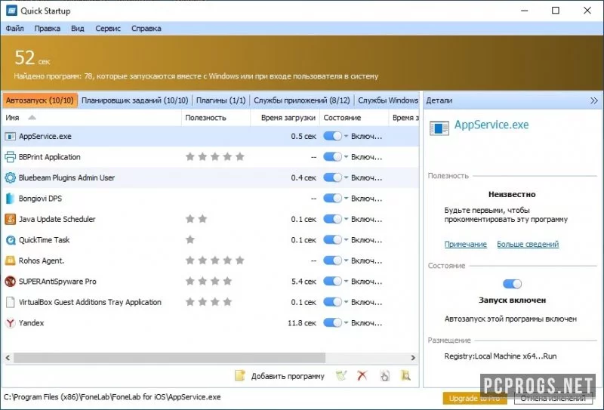This screenshot has width=604, height=410.
Task: Disable SUPERAntiSpyware Pro startup switch
Action: 332,282
